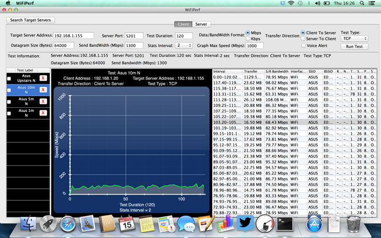Open Terminal icon in dock
The height and width of the screenshot is (238, 381).
(x=285, y=223)
